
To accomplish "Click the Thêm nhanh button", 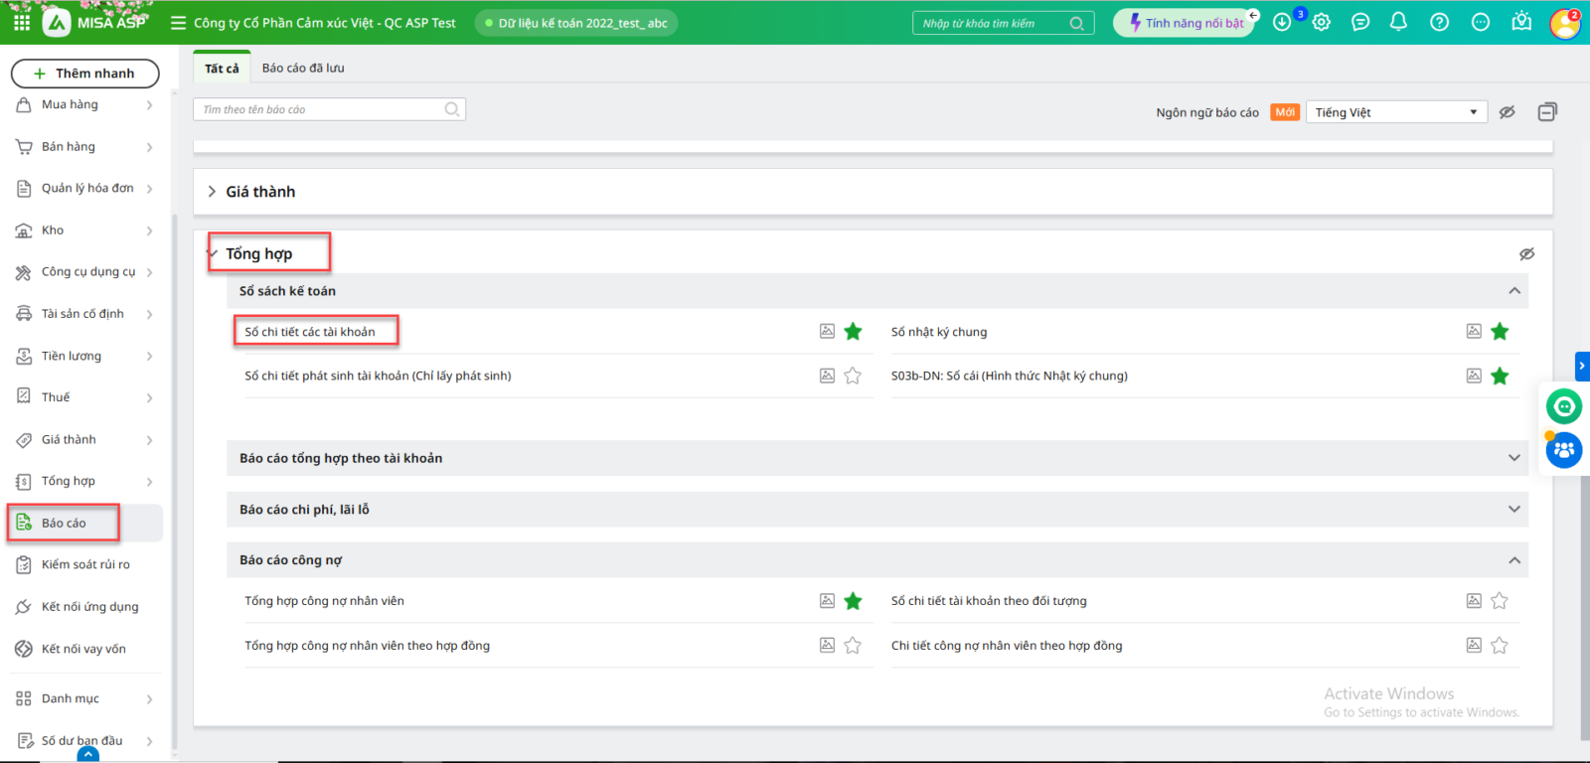I will pos(85,74).
